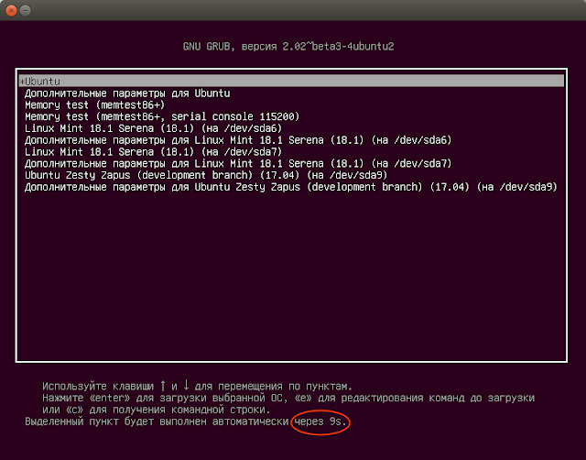
Task: Choose Memory test (memtest86+) entry
Action: pos(95,105)
